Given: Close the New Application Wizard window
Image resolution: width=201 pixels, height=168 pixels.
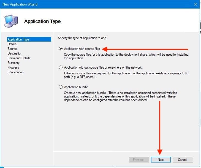Looking at the screenshot, I should [x=195, y=4].
